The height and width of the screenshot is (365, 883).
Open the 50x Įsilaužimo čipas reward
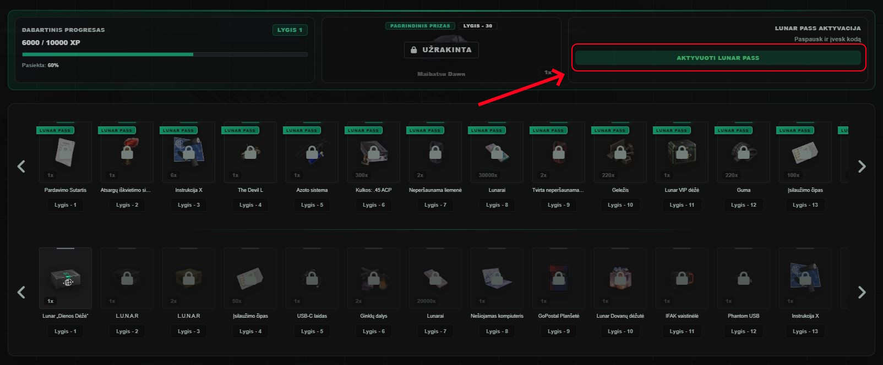click(250, 278)
